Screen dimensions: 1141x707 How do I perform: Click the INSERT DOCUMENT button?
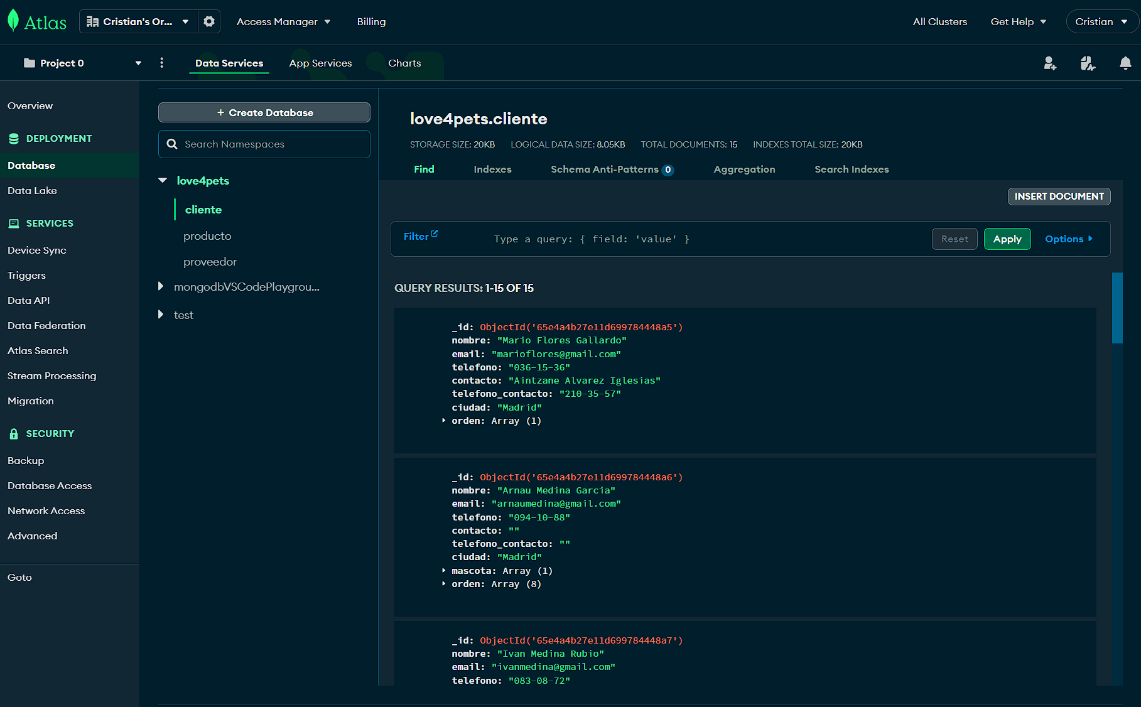tap(1059, 196)
